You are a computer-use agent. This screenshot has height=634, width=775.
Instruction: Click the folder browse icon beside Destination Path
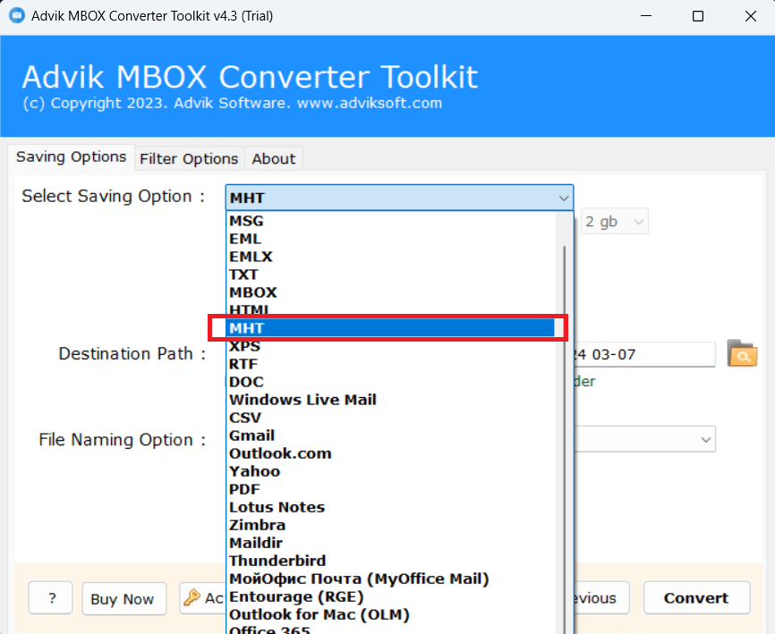742,353
